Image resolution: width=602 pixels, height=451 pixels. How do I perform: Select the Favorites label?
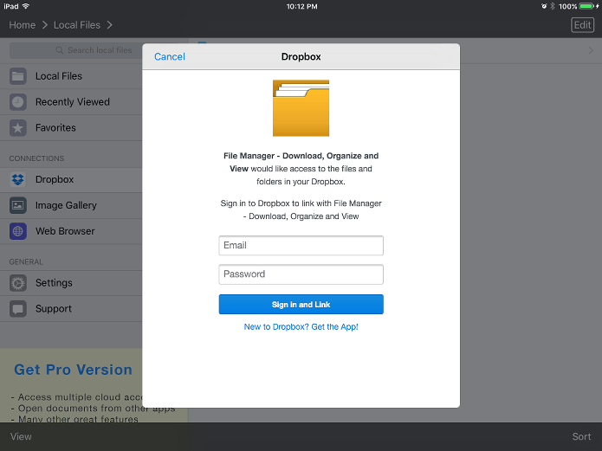click(x=55, y=128)
